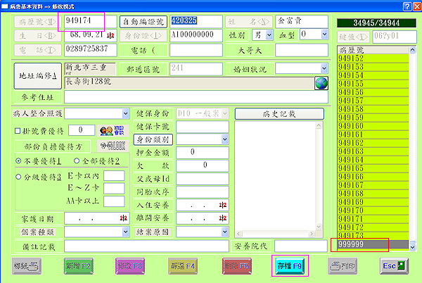
Task: Click the globe map icon beside address
Action: [x=321, y=82]
